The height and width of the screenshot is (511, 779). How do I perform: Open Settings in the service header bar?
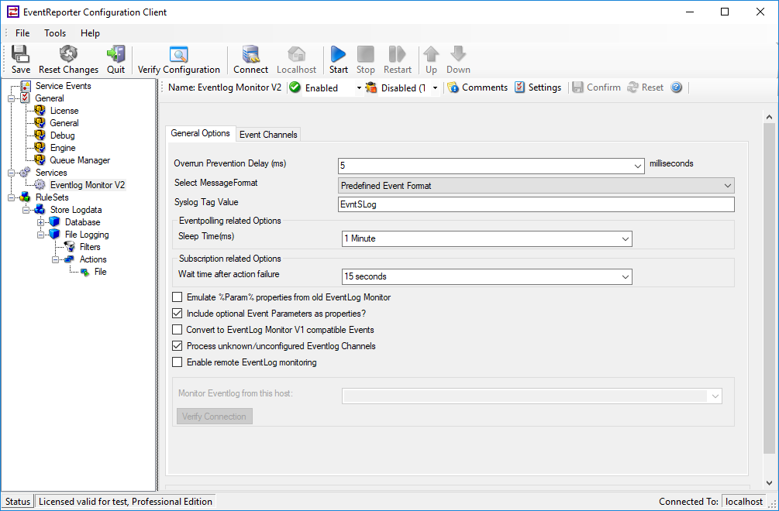pyautogui.click(x=538, y=87)
